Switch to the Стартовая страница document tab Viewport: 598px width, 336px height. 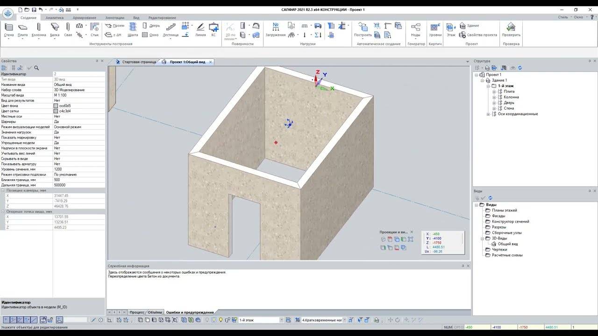coord(135,62)
